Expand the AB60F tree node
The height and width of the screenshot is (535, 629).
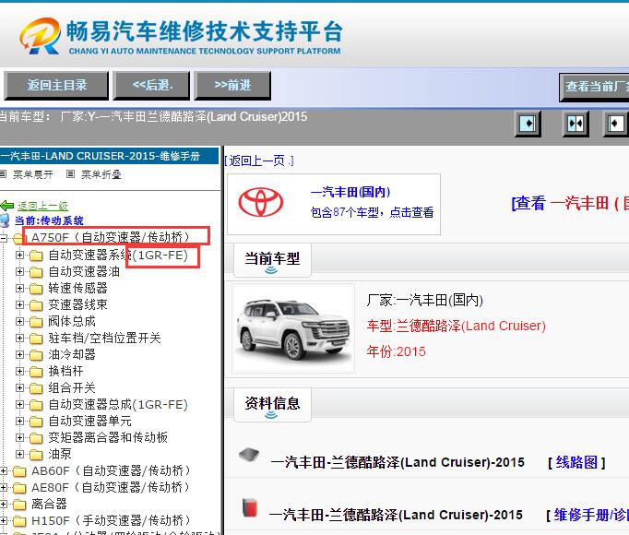pos(4,470)
